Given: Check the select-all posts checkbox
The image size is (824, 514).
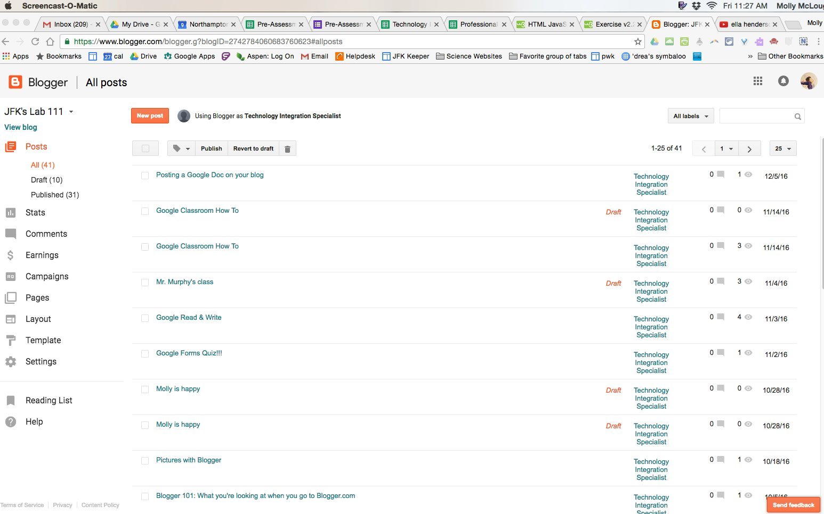Looking at the screenshot, I should (x=145, y=148).
